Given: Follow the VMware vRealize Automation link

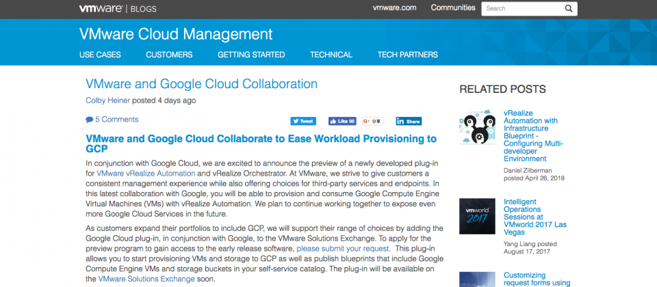Looking at the screenshot, I should 146,173.
